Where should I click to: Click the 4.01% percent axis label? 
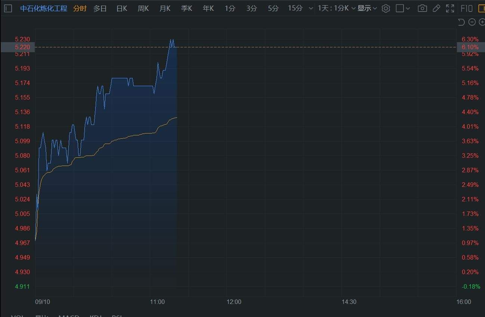pos(470,126)
